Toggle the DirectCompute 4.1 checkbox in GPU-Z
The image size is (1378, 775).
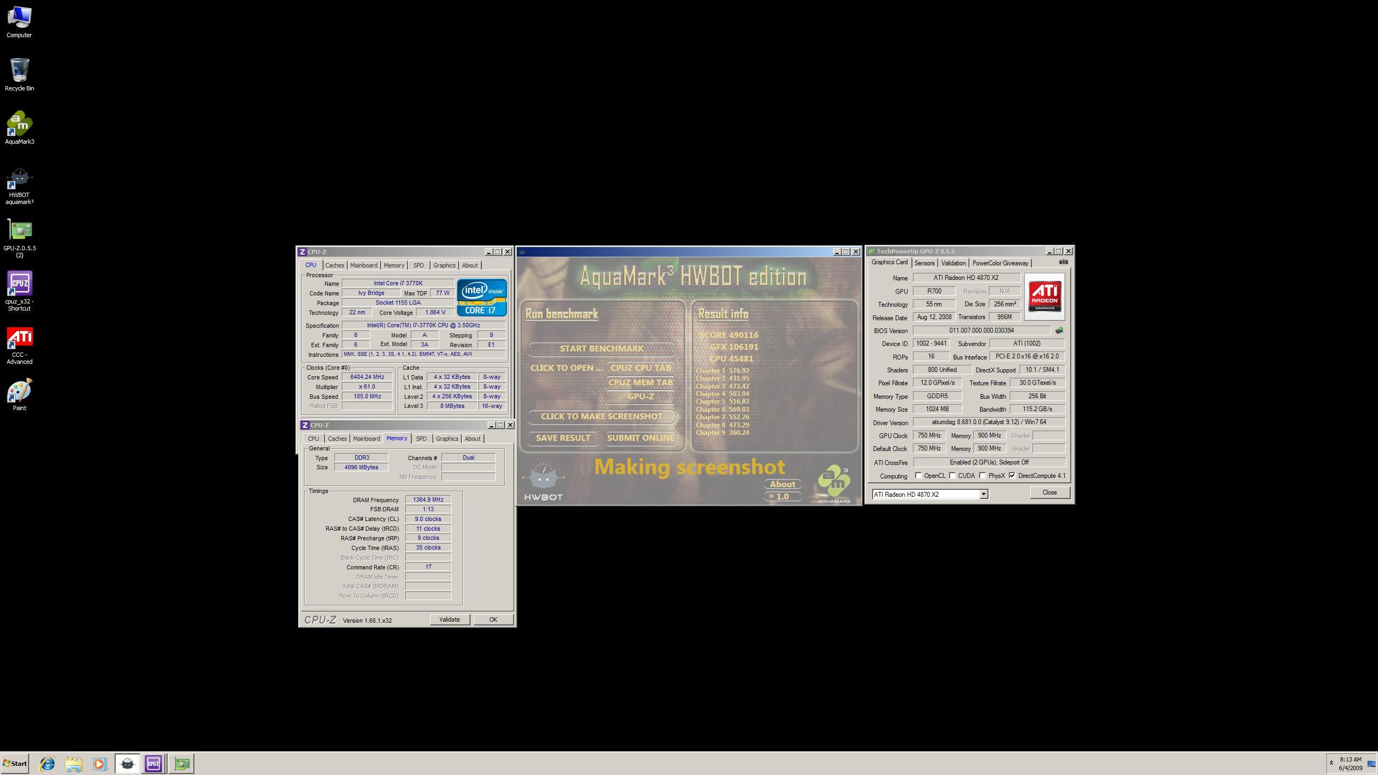[1012, 475]
